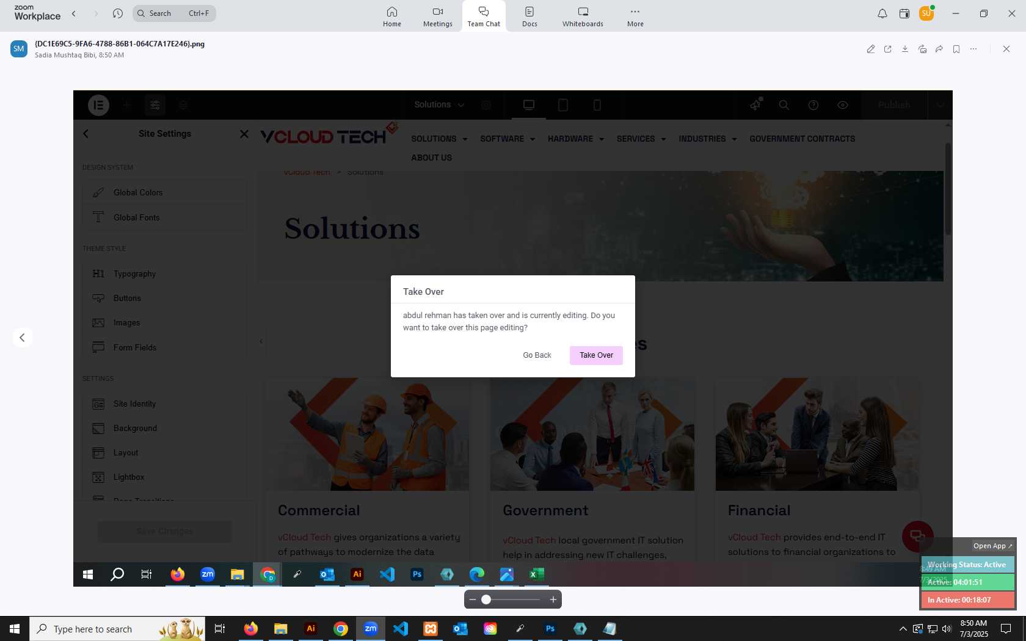The width and height of the screenshot is (1026, 641).
Task: Click the Elementor site settings sliders icon
Action: click(155, 105)
